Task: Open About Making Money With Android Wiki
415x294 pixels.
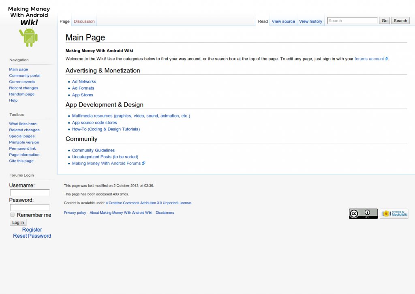Action: pyautogui.click(x=121, y=213)
